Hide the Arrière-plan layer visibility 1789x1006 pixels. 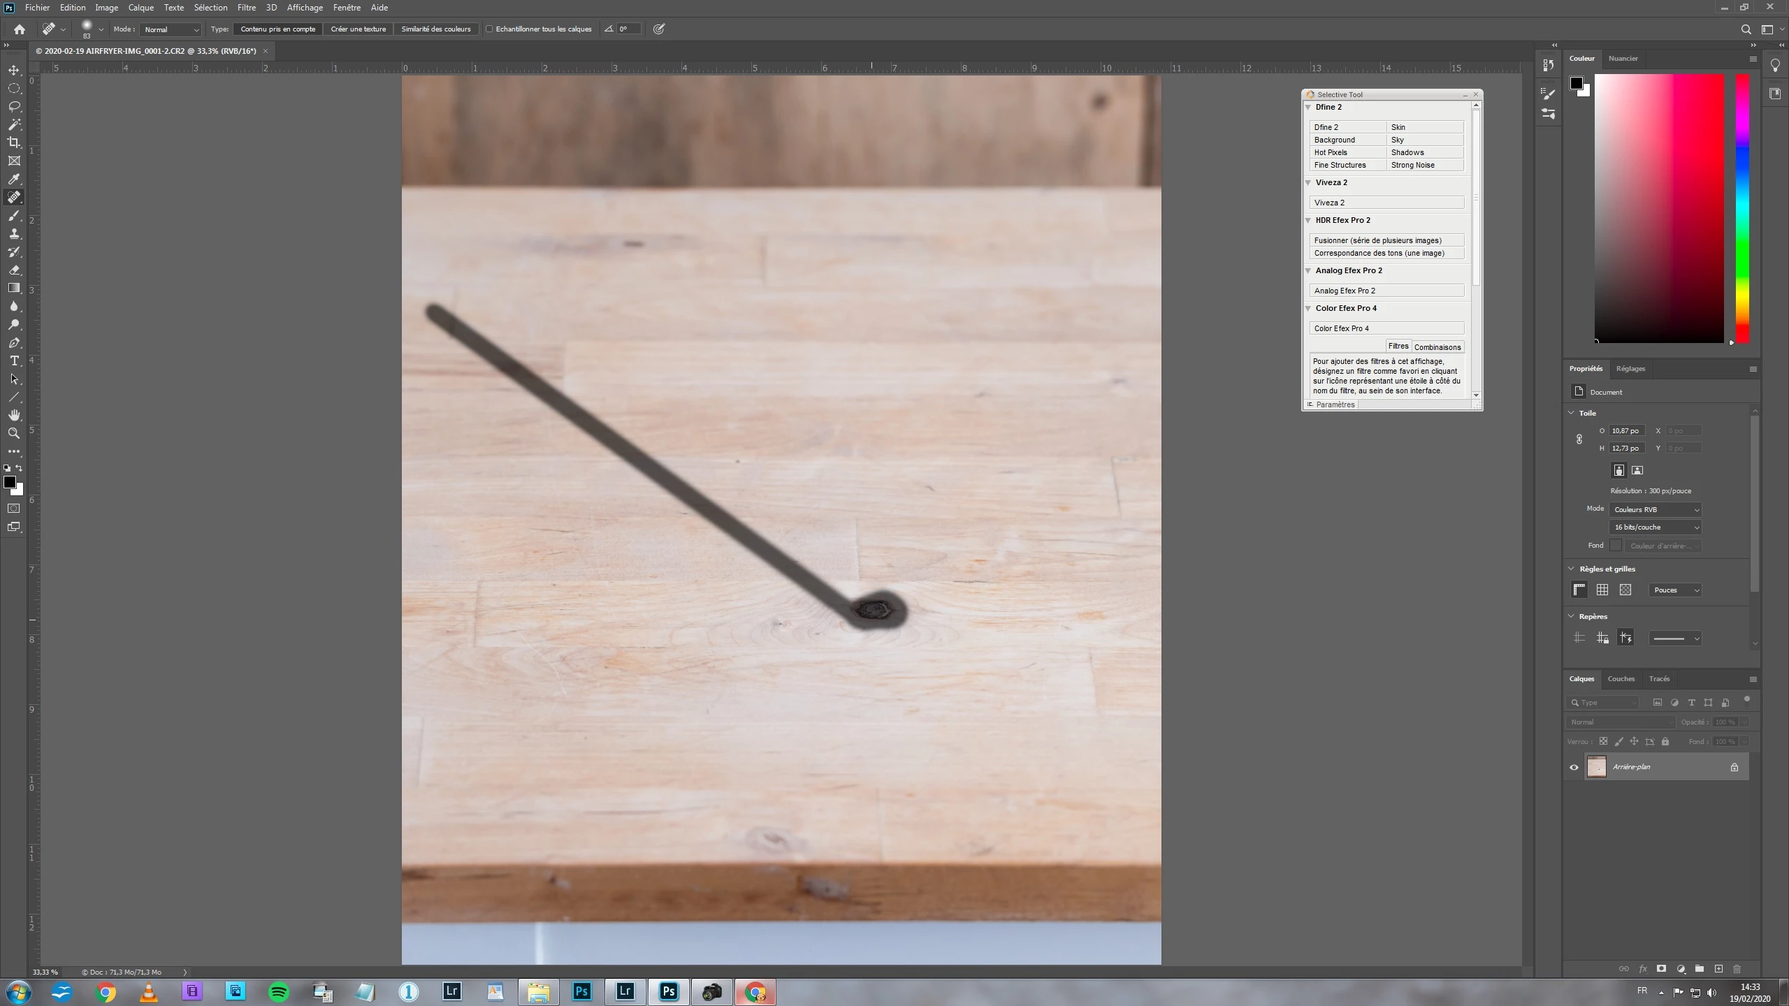[x=1574, y=767]
